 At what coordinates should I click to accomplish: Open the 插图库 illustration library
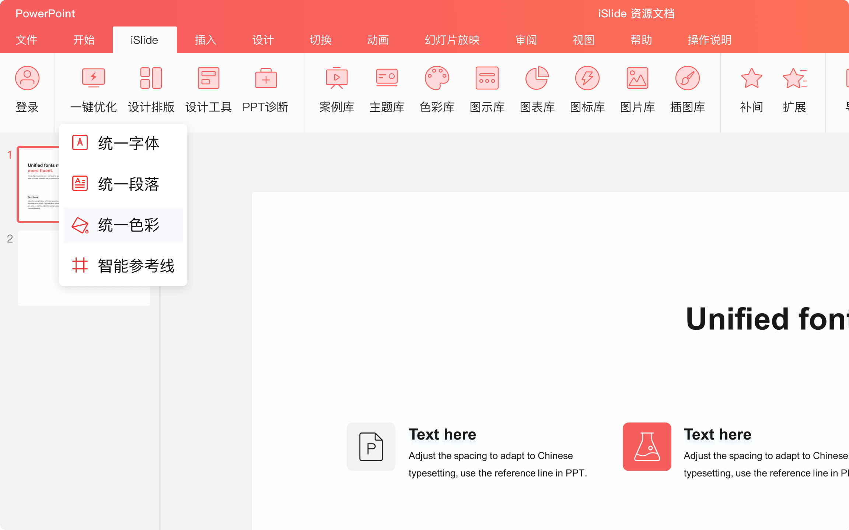[x=686, y=90]
